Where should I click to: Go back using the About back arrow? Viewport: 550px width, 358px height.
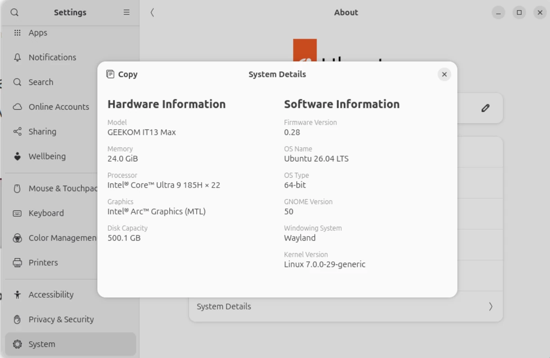point(152,13)
